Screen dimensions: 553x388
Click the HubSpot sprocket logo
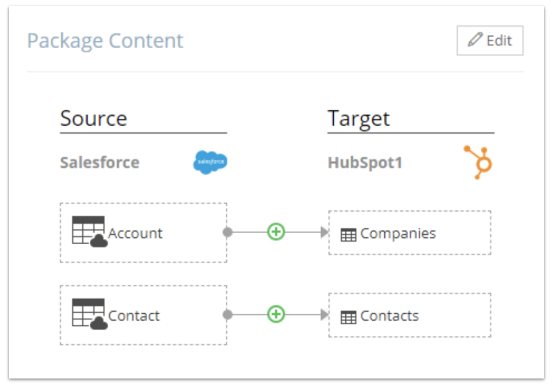pyautogui.click(x=478, y=162)
